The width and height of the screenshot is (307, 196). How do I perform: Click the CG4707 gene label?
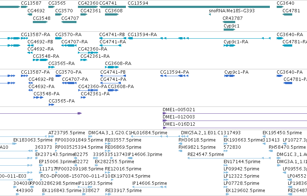point(70,18)
